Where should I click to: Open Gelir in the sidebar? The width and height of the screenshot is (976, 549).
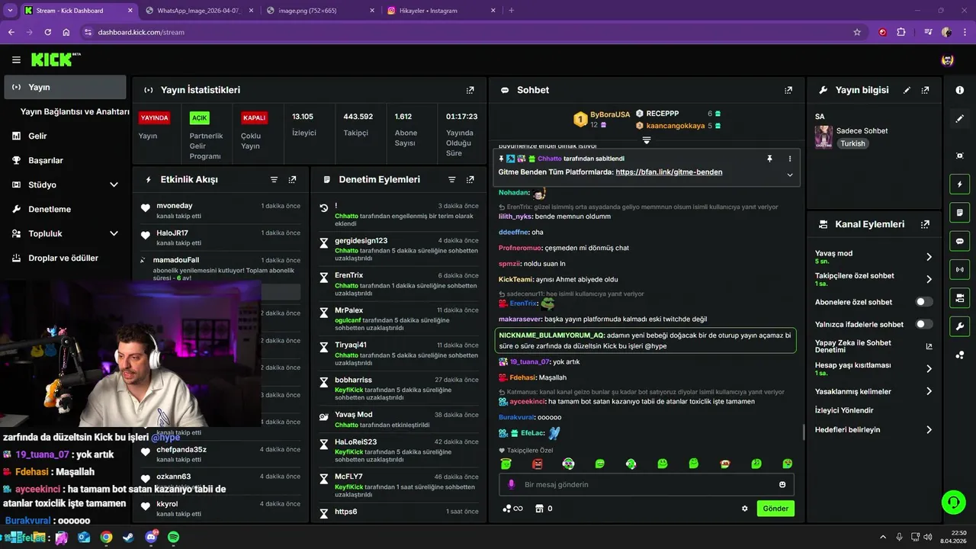pyautogui.click(x=65, y=136)
